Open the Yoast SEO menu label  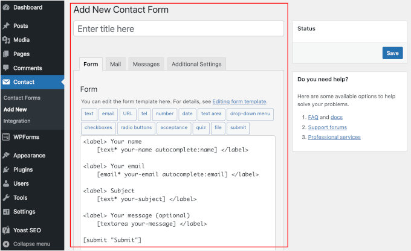point(27,230)
